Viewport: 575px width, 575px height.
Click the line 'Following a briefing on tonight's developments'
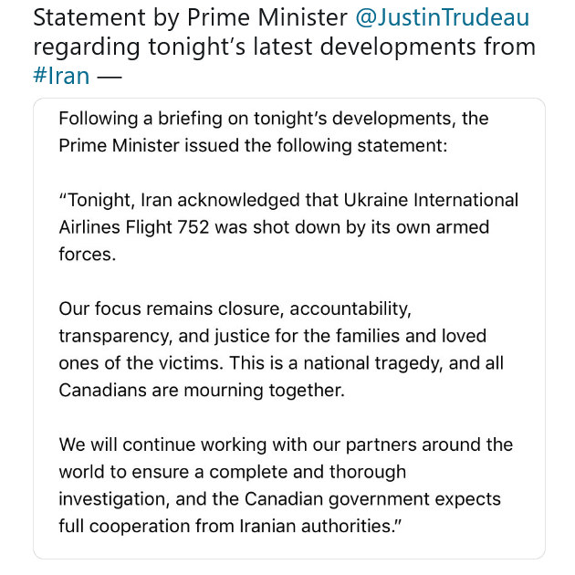click(274, 119)
